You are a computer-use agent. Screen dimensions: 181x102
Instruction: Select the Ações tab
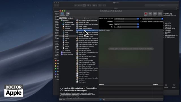63,18
